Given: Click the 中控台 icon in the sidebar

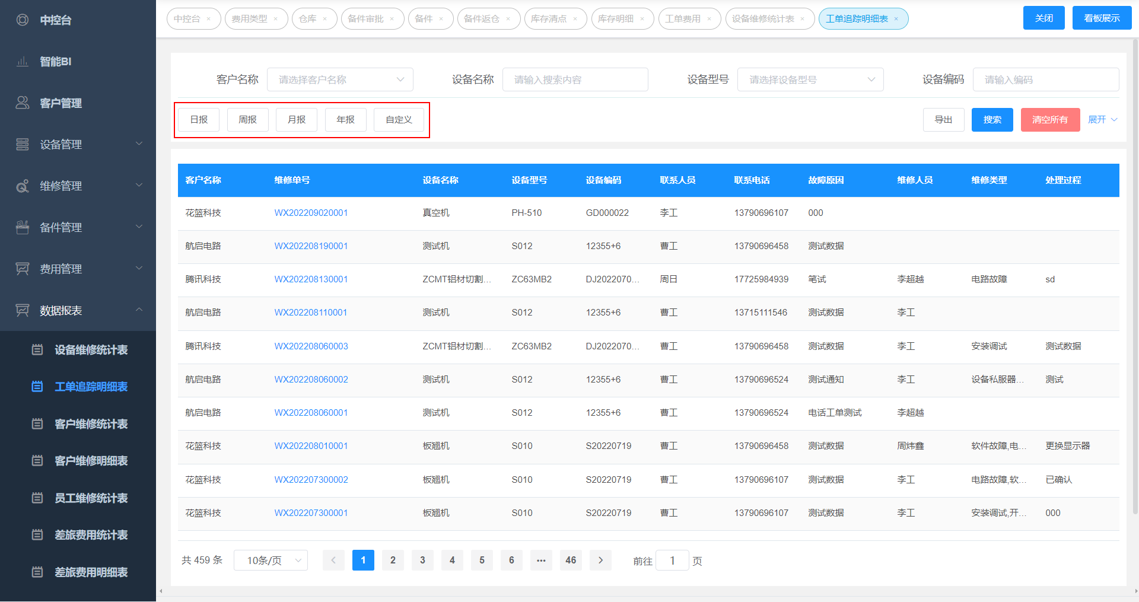Looking at the screenshot, I should [x=23, y=20].
